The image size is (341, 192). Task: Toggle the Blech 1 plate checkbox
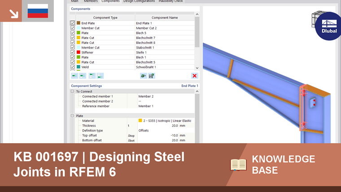tap(72, 57)
